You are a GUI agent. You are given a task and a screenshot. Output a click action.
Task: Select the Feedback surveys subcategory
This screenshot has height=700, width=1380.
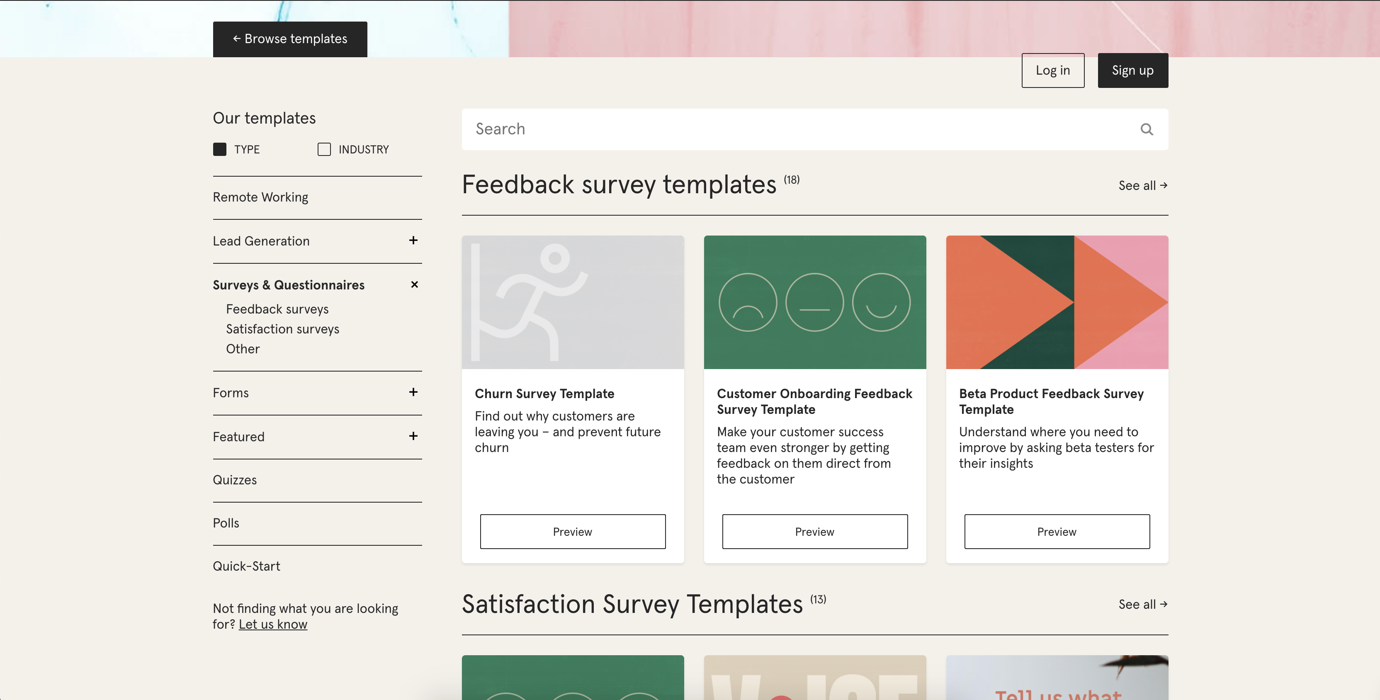tap(277, 309)
